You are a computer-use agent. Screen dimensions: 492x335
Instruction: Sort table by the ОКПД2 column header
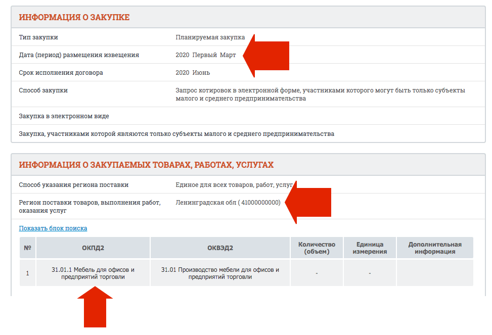click(x=93, y=248)
